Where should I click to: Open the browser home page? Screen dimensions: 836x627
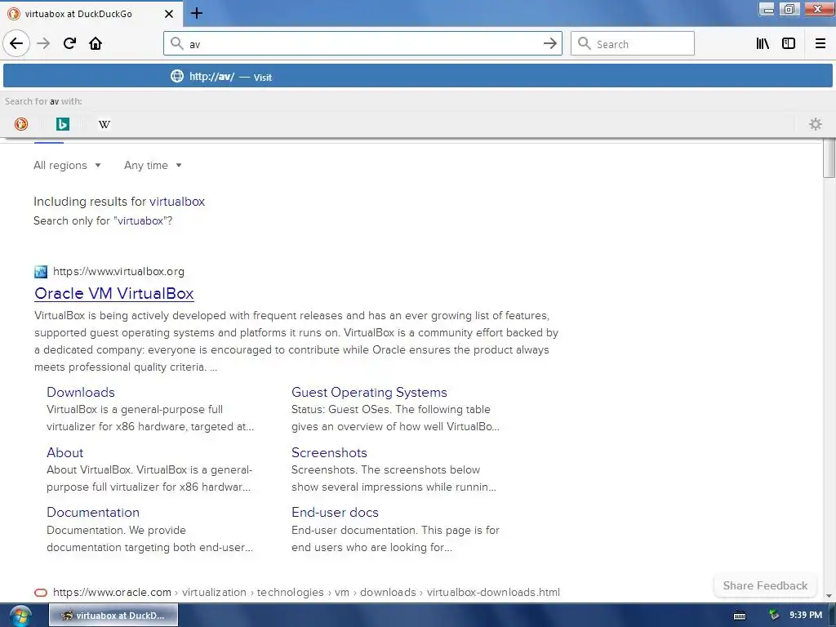coord(96,44)
